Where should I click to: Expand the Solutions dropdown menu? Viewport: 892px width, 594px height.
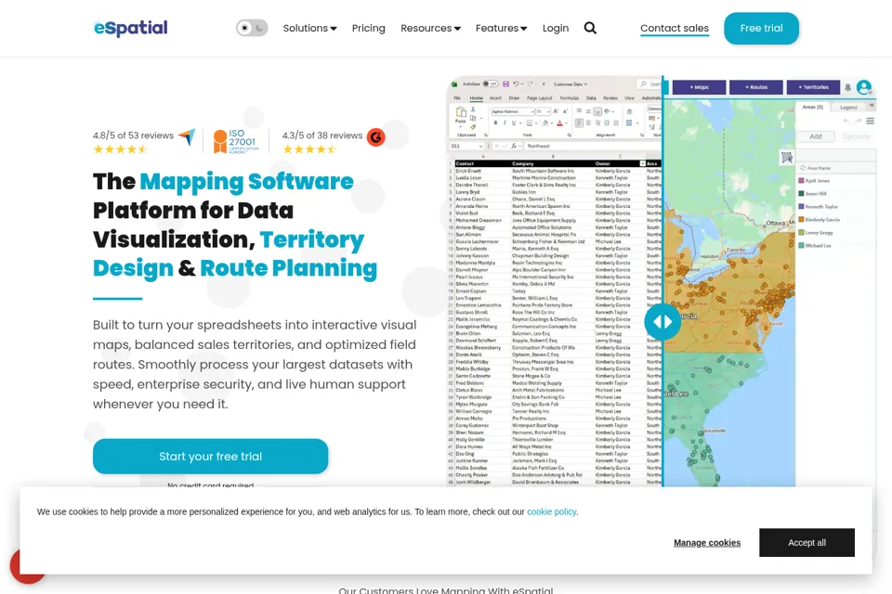point(310,28)
